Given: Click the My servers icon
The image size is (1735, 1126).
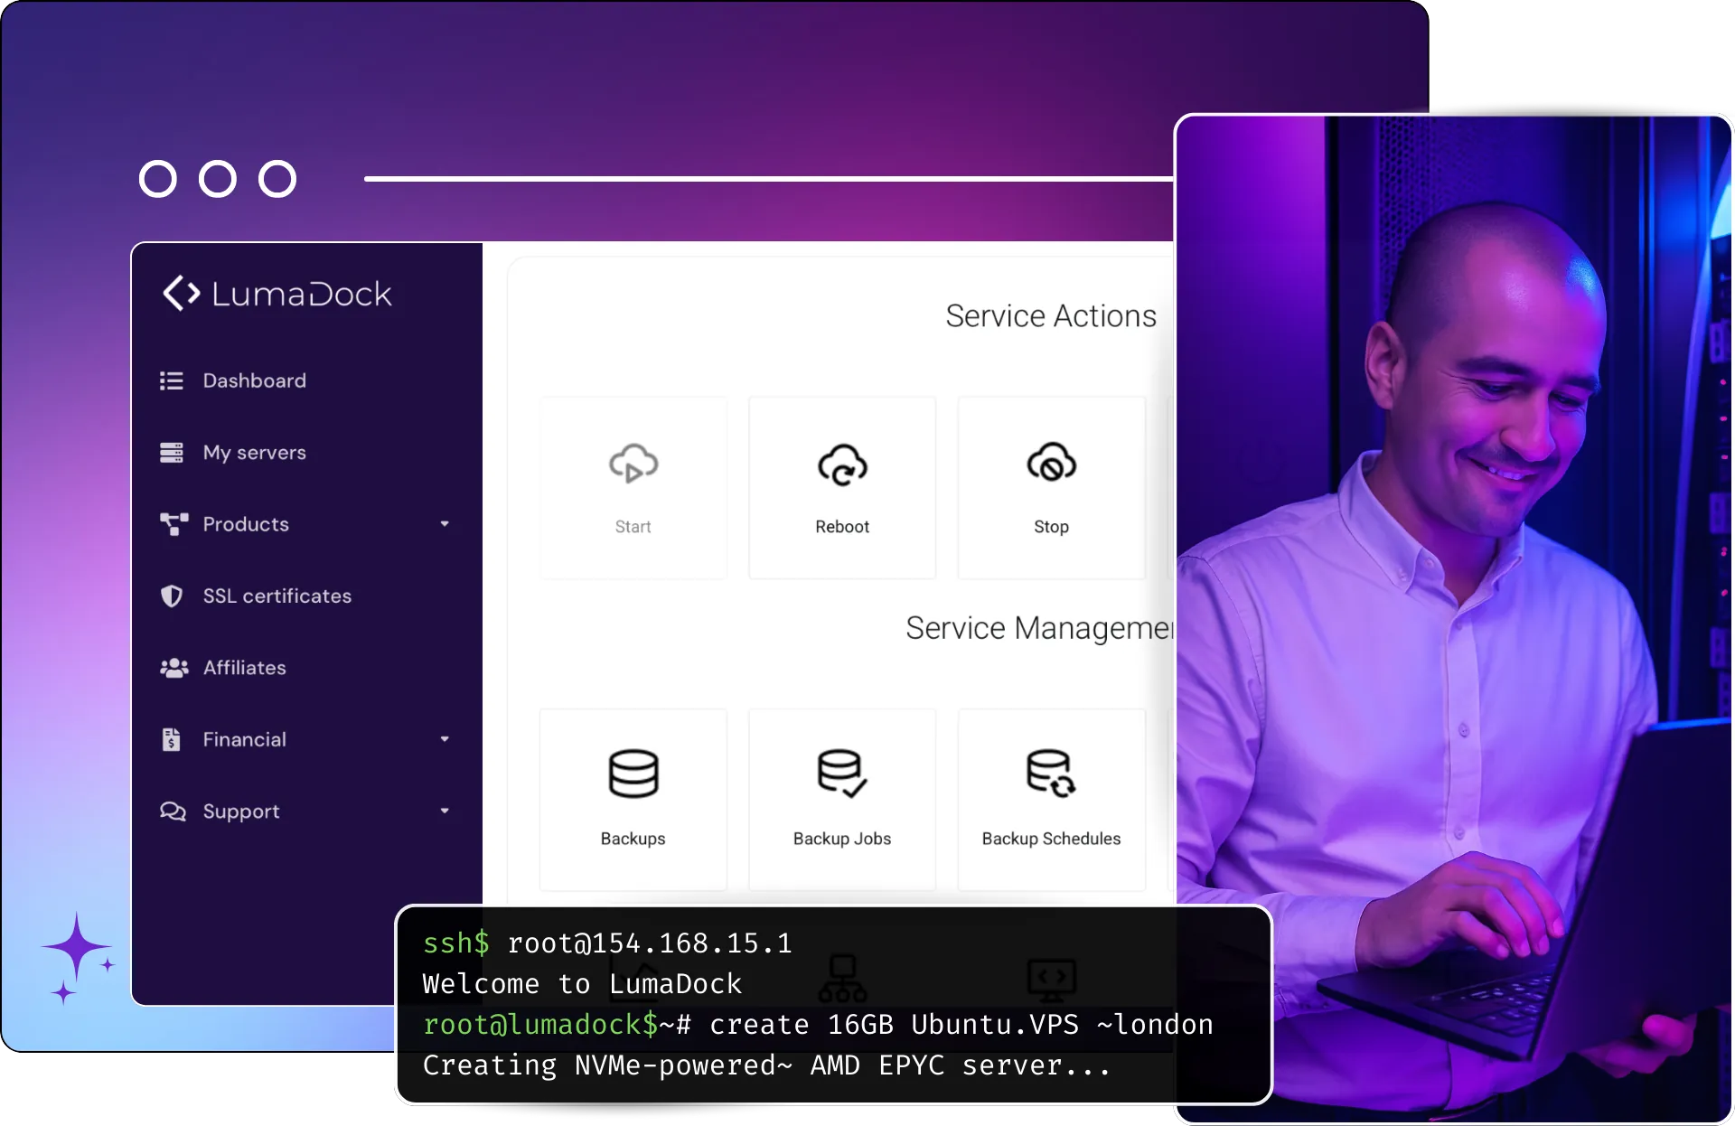Looking at the screenshot, I should [172, 453].
